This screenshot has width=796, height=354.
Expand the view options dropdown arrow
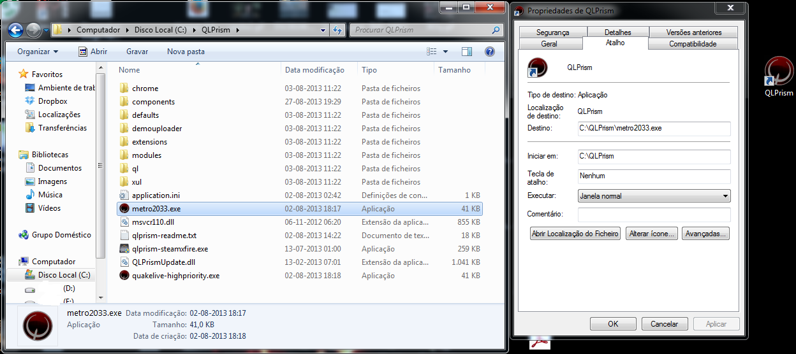[x=445, y=52]
